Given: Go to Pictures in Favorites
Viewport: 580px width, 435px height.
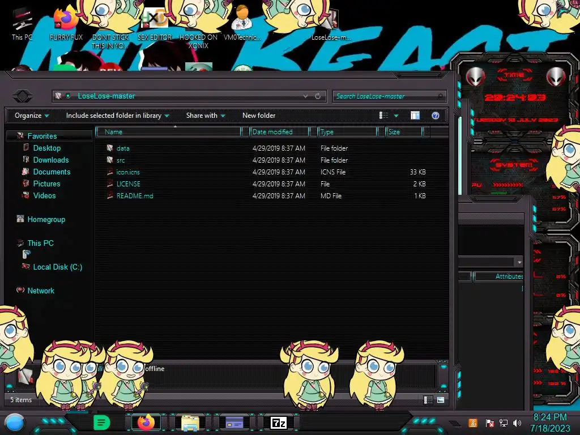Looking at the screenshot, I should click(x=46, y=184).
